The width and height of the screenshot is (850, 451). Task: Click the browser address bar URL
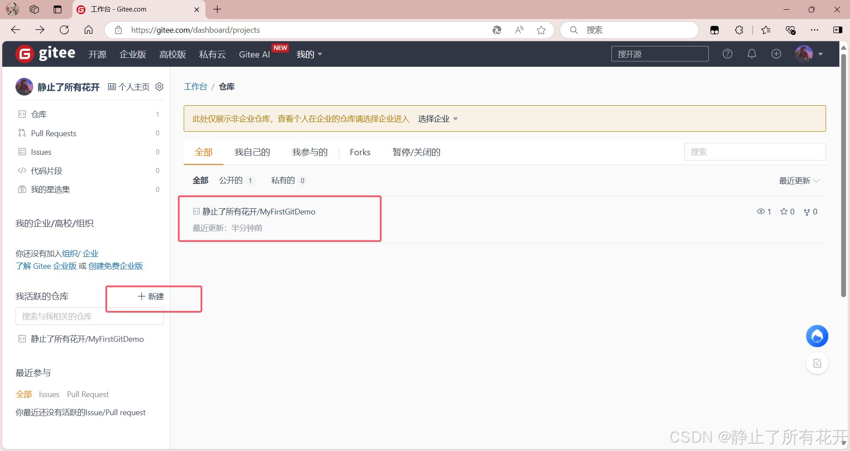[x=195, y=30]
